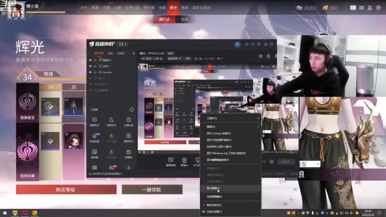Toggle the lock on 摄像头 1 source
The height and width of the screenshot is (217, 386).
coord(95,60)
